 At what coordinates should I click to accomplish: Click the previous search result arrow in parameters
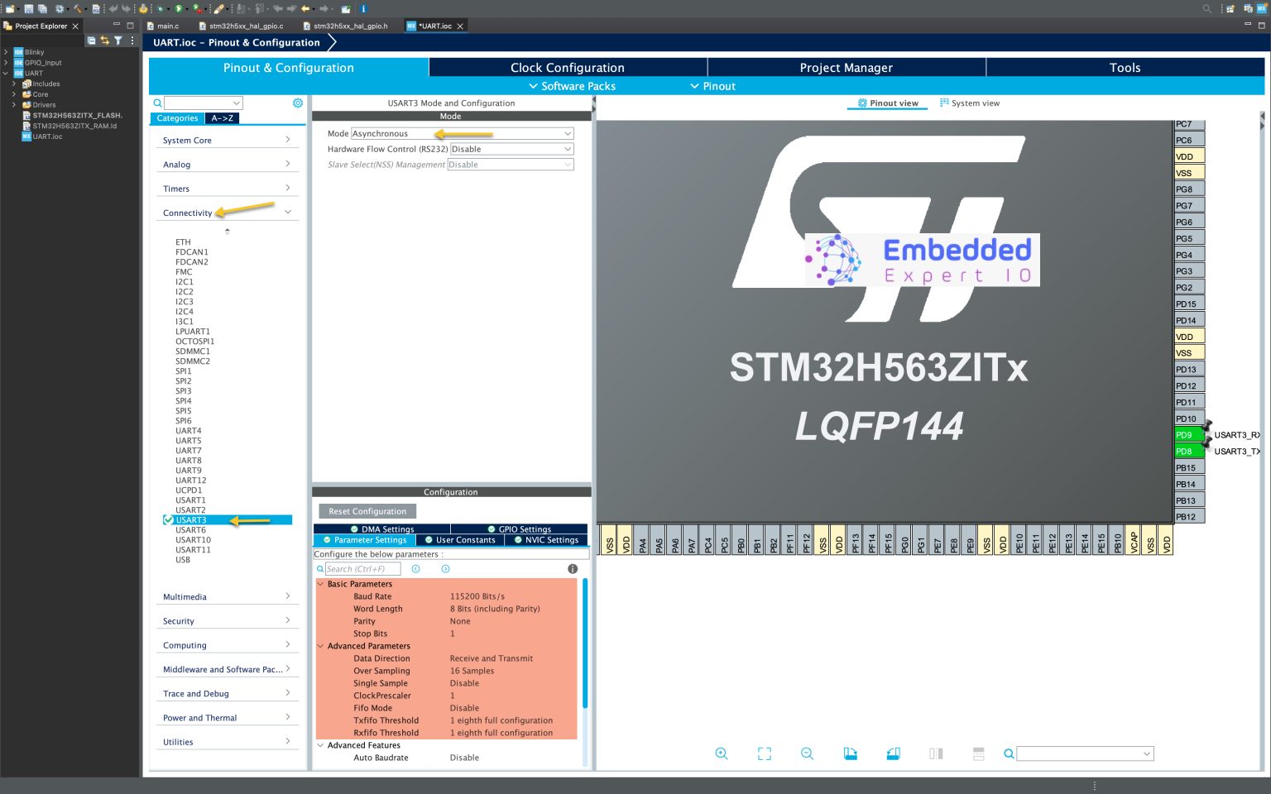[415, 569]
